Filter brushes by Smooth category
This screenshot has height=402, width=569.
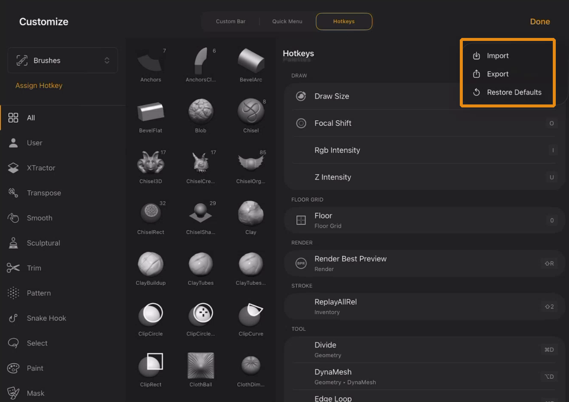(x=63, y=218)
